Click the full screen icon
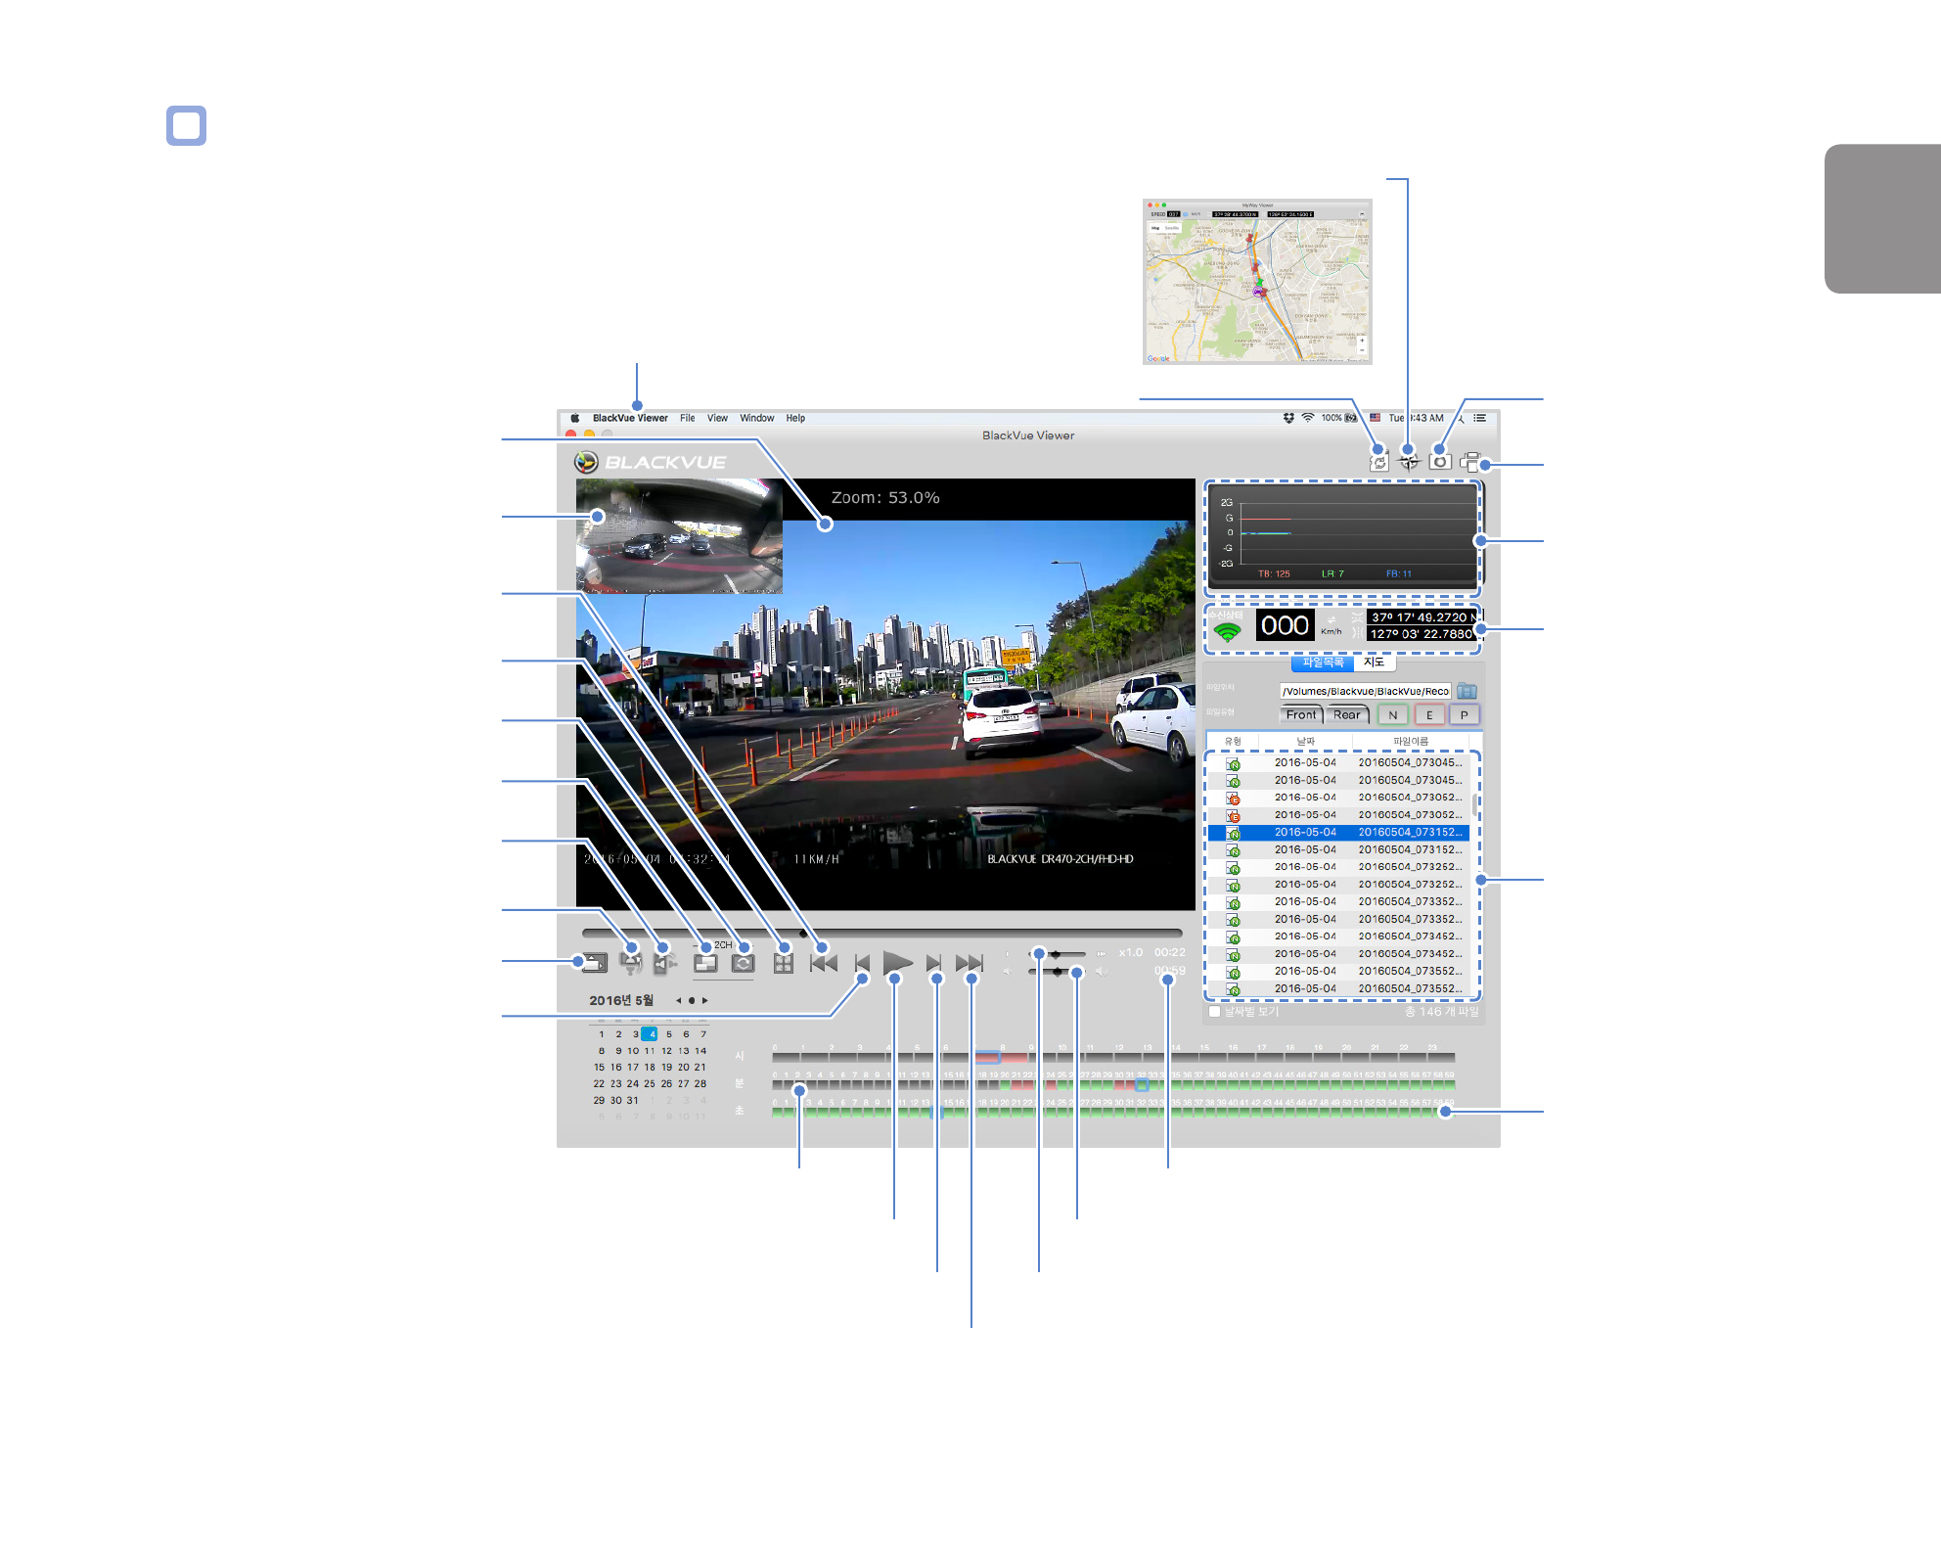The height and width of the screenshot is (1553, 1941). coord(783,963)
